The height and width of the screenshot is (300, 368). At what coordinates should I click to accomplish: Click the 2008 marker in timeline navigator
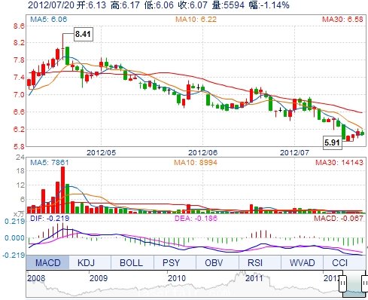[36, 278]
